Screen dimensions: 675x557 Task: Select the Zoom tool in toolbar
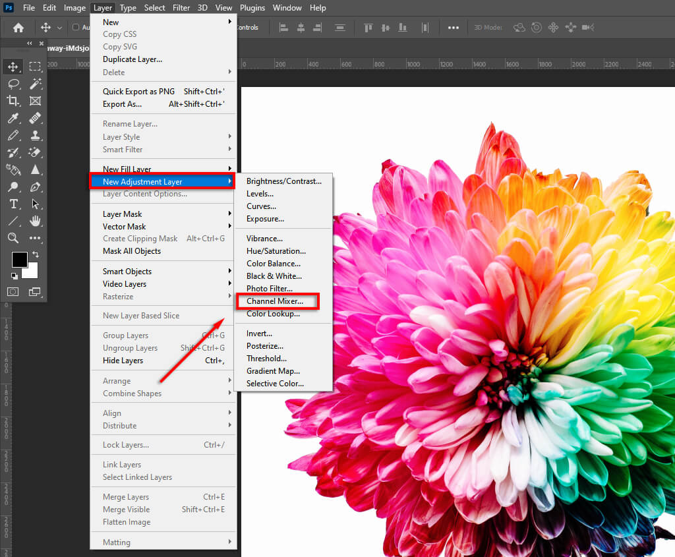click(x=13, y=238)
